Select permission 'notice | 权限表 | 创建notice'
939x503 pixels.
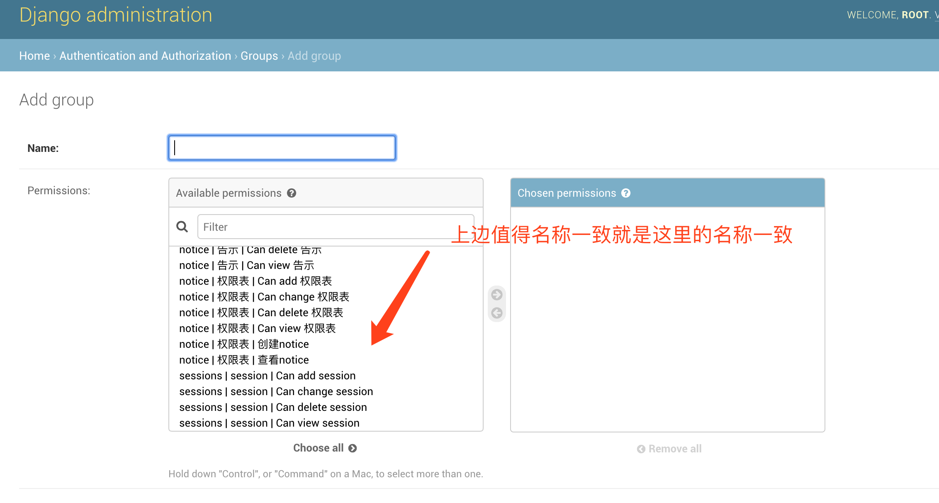[244, 344]
